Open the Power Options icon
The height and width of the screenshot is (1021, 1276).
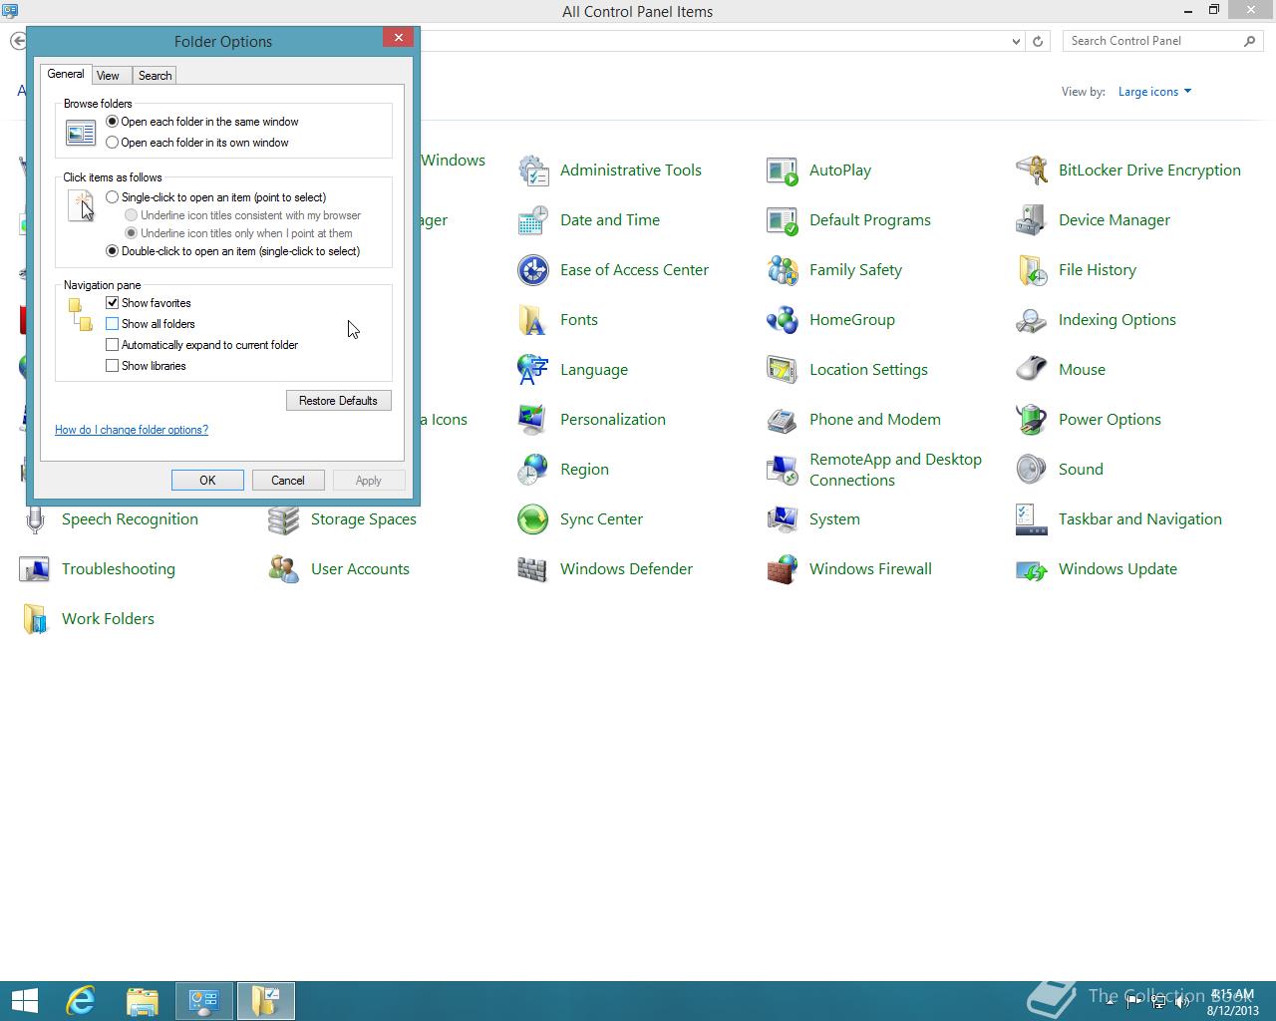click(x=1032, y=420)
